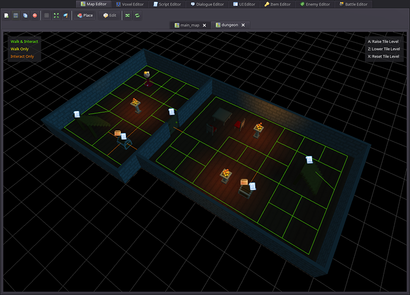Select the Walk & Interact legend entry
Screen dimensions: 410x295
point(25,41)
